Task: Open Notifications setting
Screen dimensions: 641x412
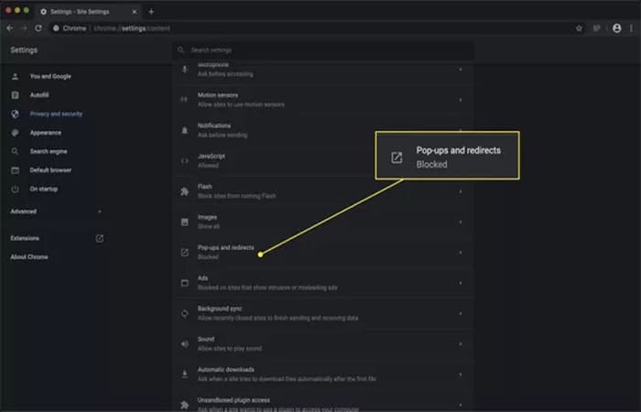Action: point(323,130)
